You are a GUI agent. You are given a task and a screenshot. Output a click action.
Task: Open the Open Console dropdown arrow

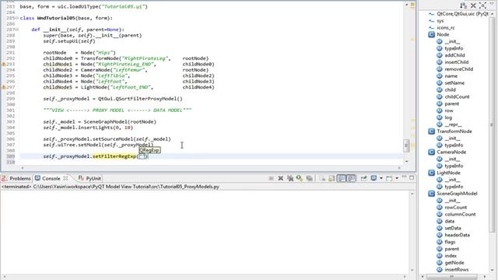click(397, 178)
